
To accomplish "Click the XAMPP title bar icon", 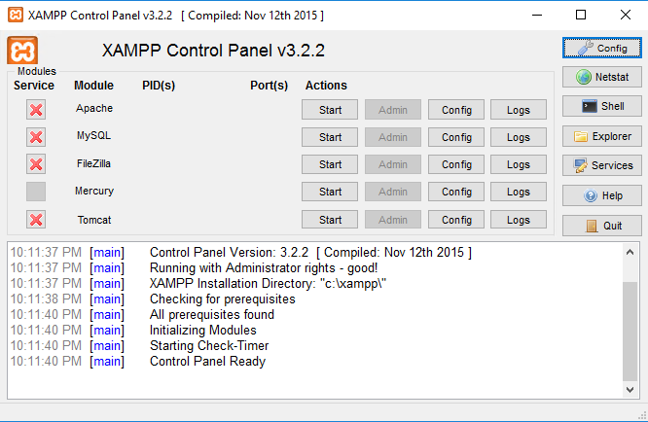I will pyautogui.click(x=16, y=15).
